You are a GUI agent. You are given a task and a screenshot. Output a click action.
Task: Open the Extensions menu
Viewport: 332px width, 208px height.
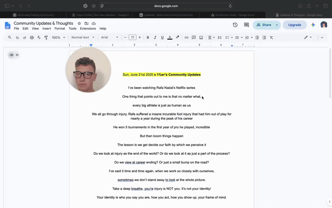88,29
